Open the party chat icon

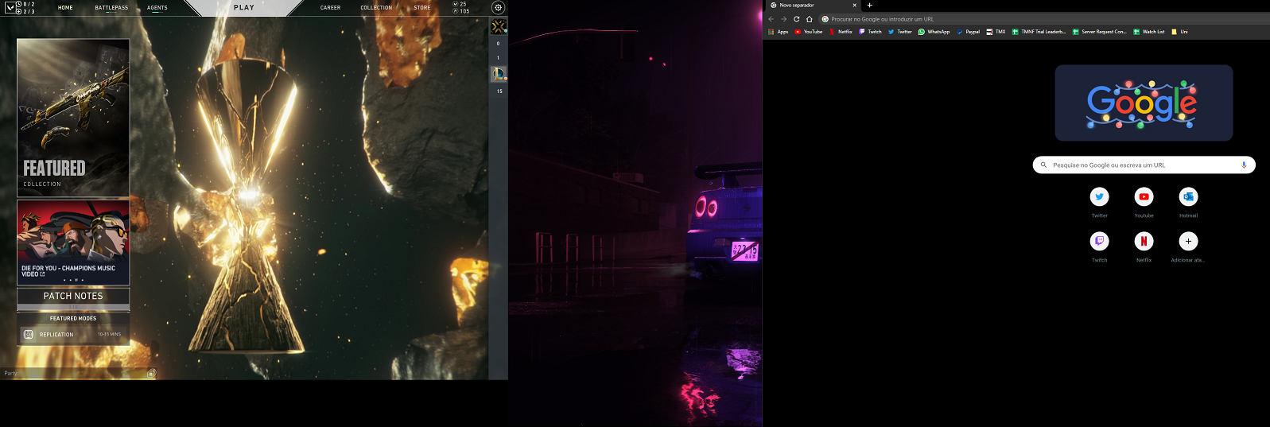point(151,373)
